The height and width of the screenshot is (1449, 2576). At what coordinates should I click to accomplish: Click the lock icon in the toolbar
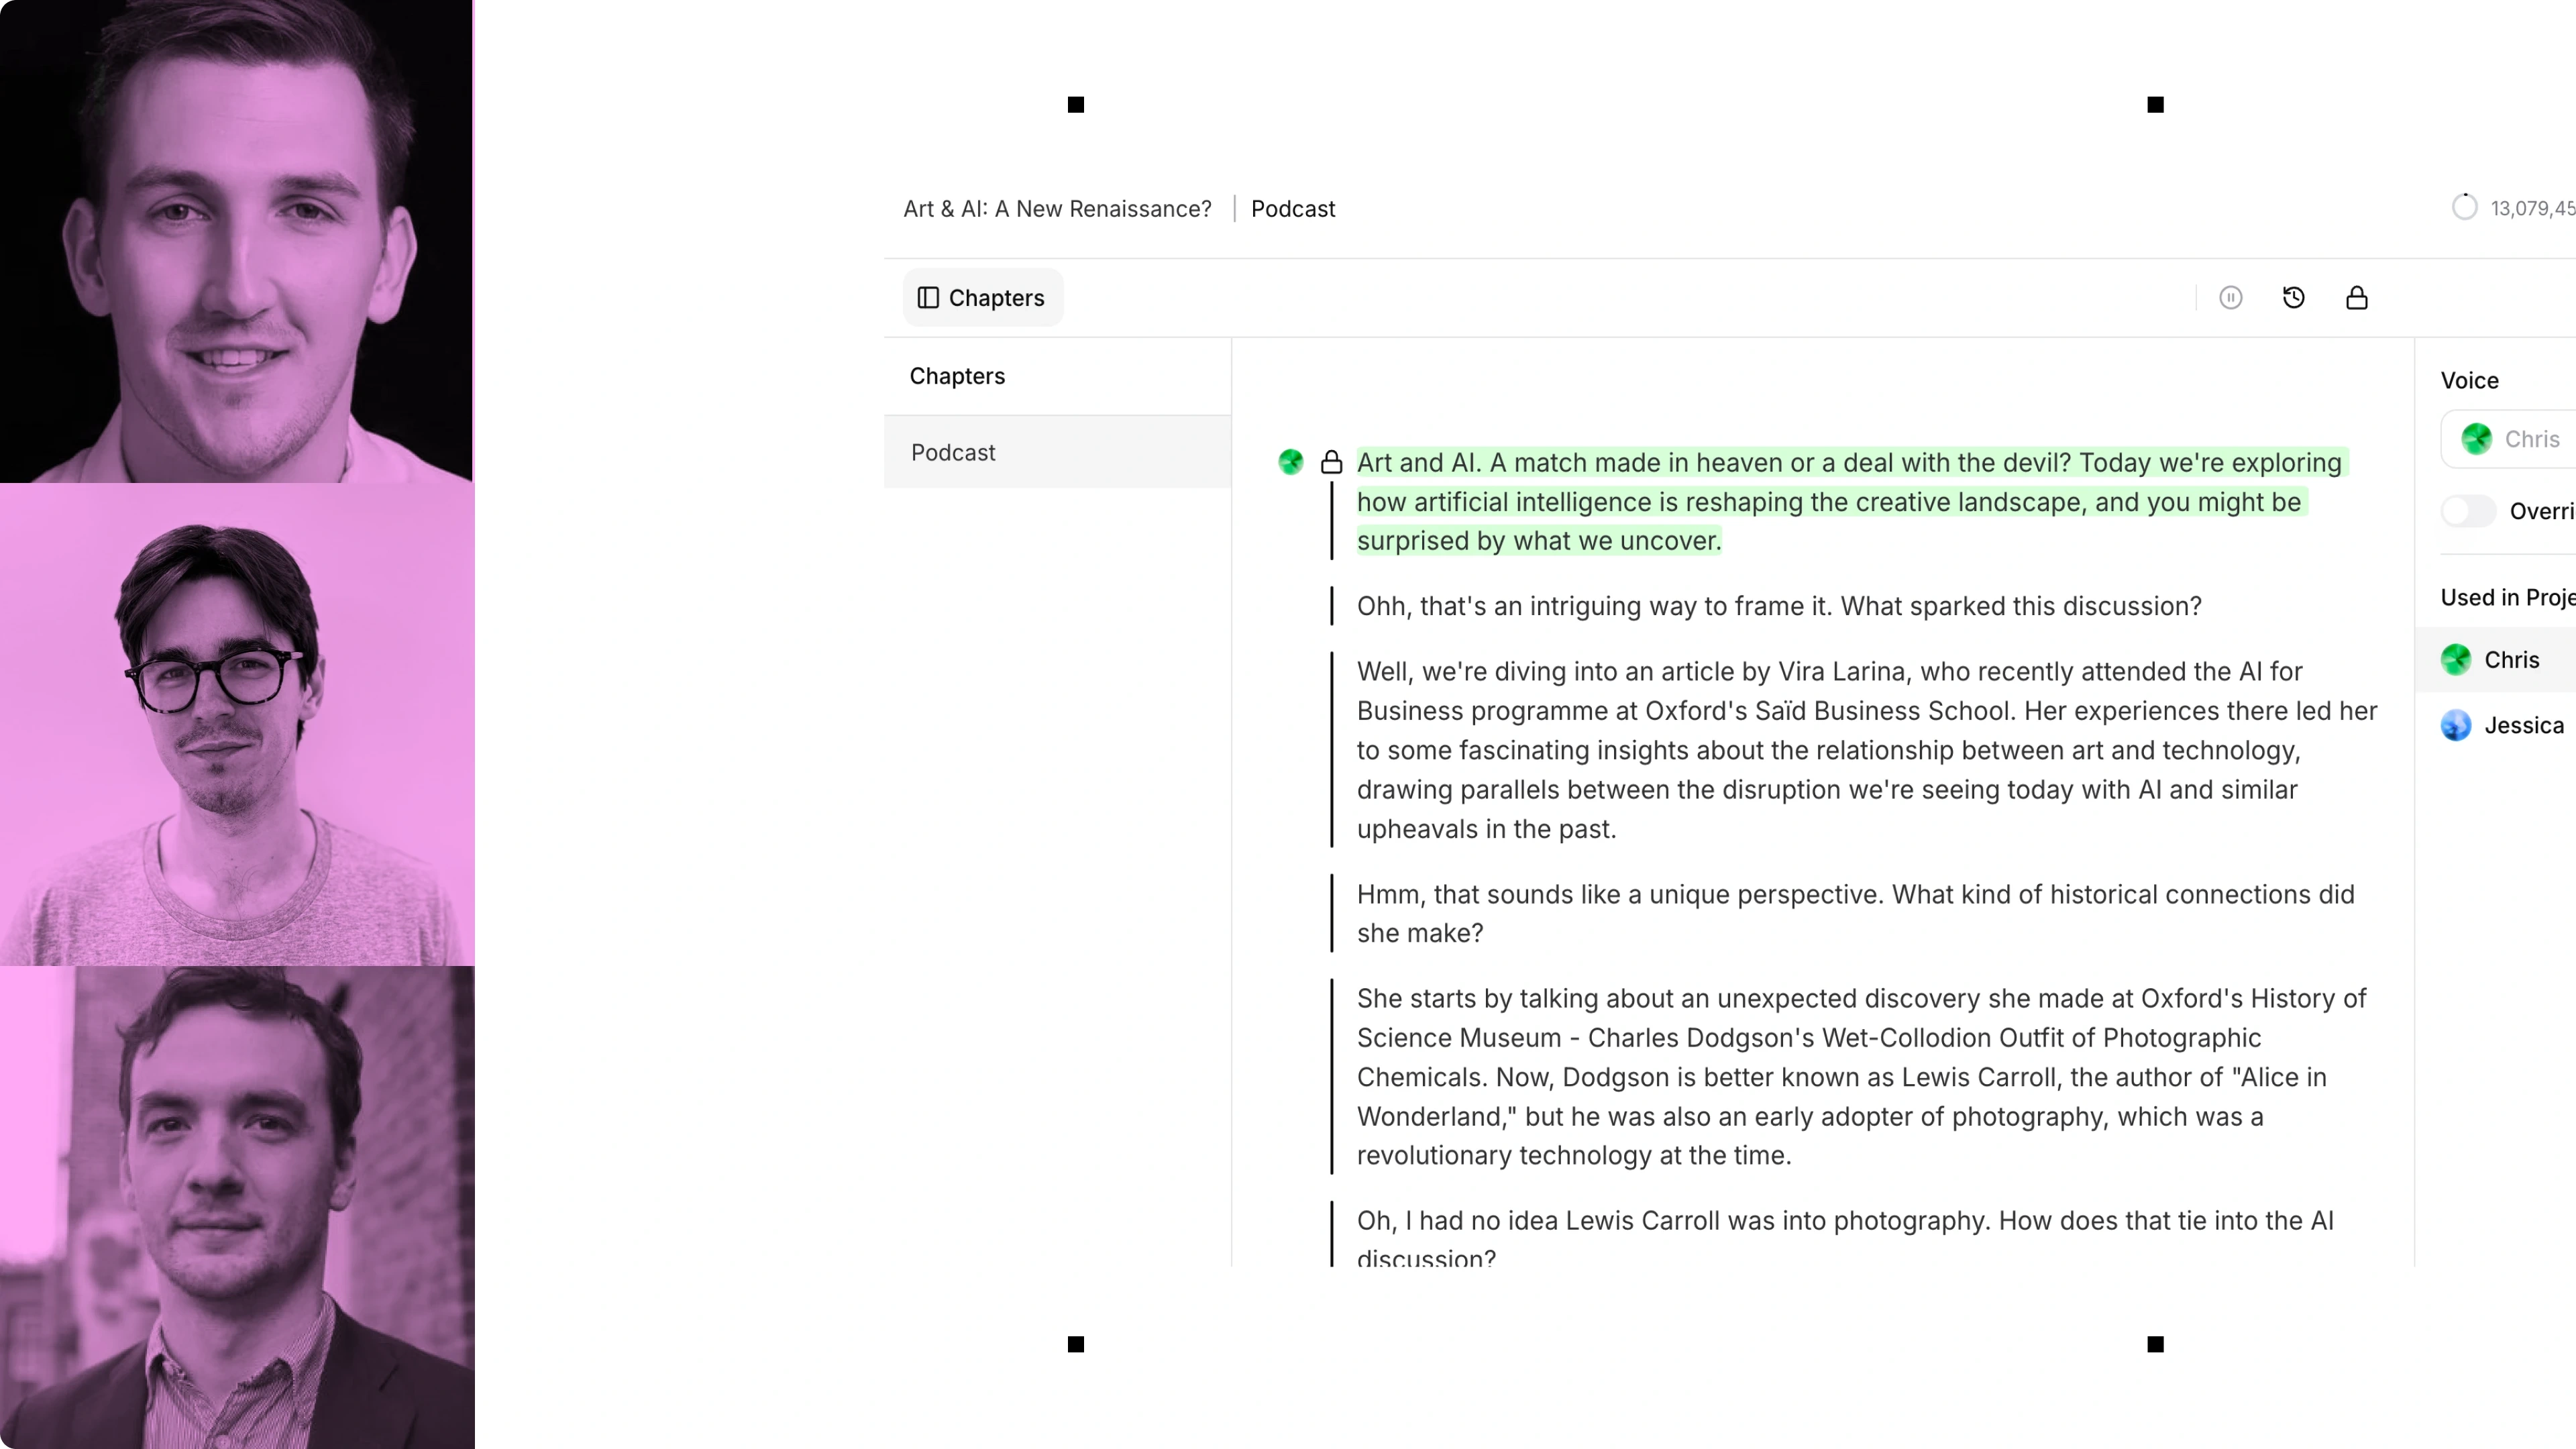(x=2356, y=297)
